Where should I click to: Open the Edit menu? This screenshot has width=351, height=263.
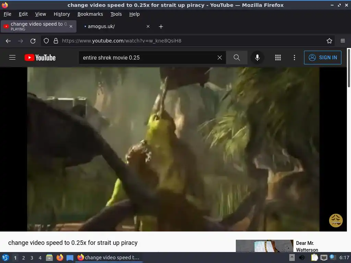point(23,14)
